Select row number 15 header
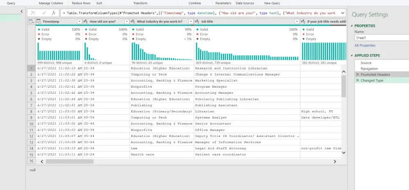 31,155
